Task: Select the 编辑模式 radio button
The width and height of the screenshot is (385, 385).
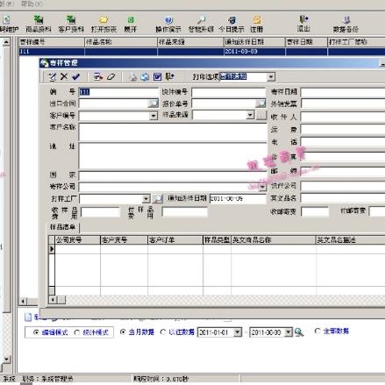Action: [x=36, y=332]
